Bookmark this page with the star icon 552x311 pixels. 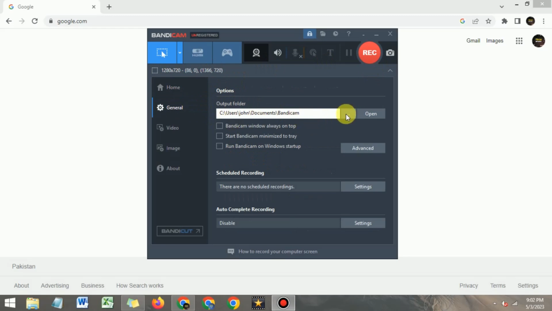tap(488, 21)
